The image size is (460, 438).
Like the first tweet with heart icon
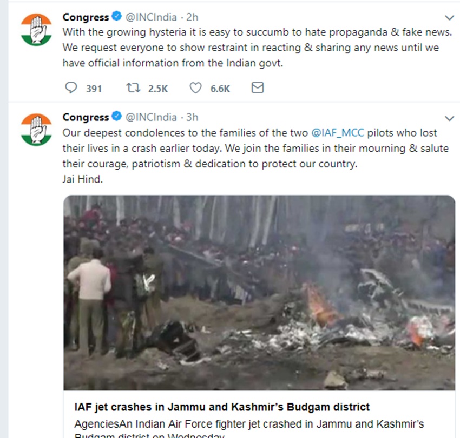(x=195, y=88)
